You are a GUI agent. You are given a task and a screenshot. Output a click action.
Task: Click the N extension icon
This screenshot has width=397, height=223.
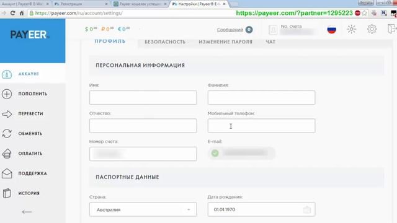pyautogui.click(x=384, y=13)
